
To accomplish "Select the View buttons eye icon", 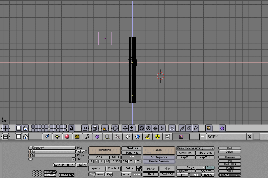I will (x=47, y=137).
